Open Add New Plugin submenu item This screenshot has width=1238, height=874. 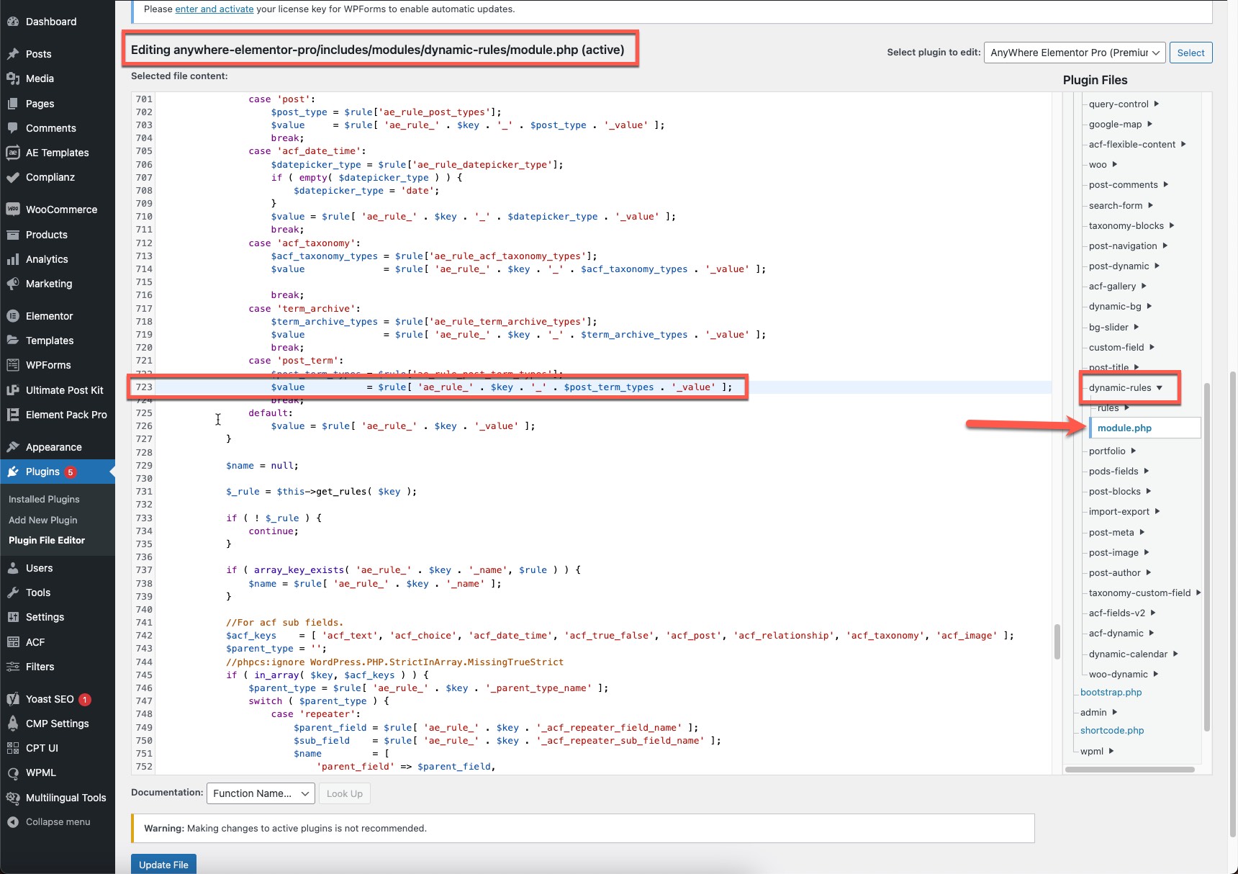tap(43, 520)
